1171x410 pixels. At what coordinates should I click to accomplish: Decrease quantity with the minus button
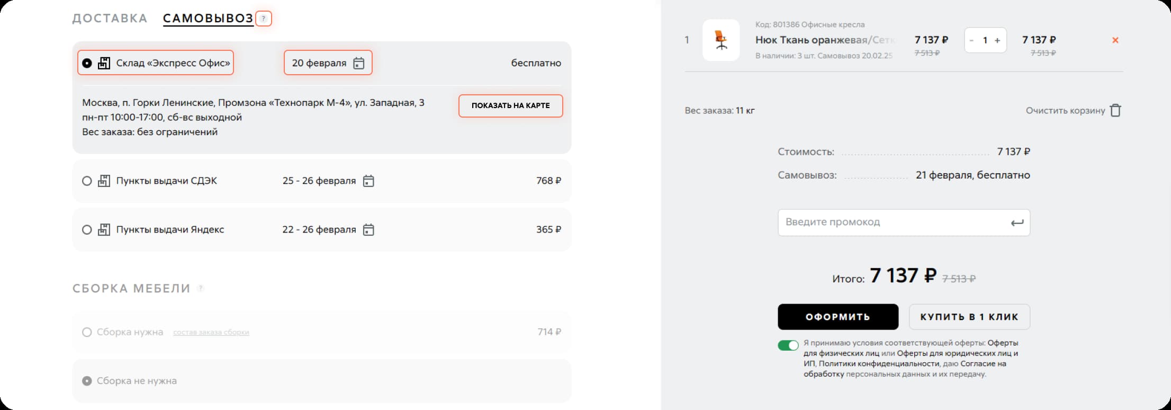pos(971,41)
